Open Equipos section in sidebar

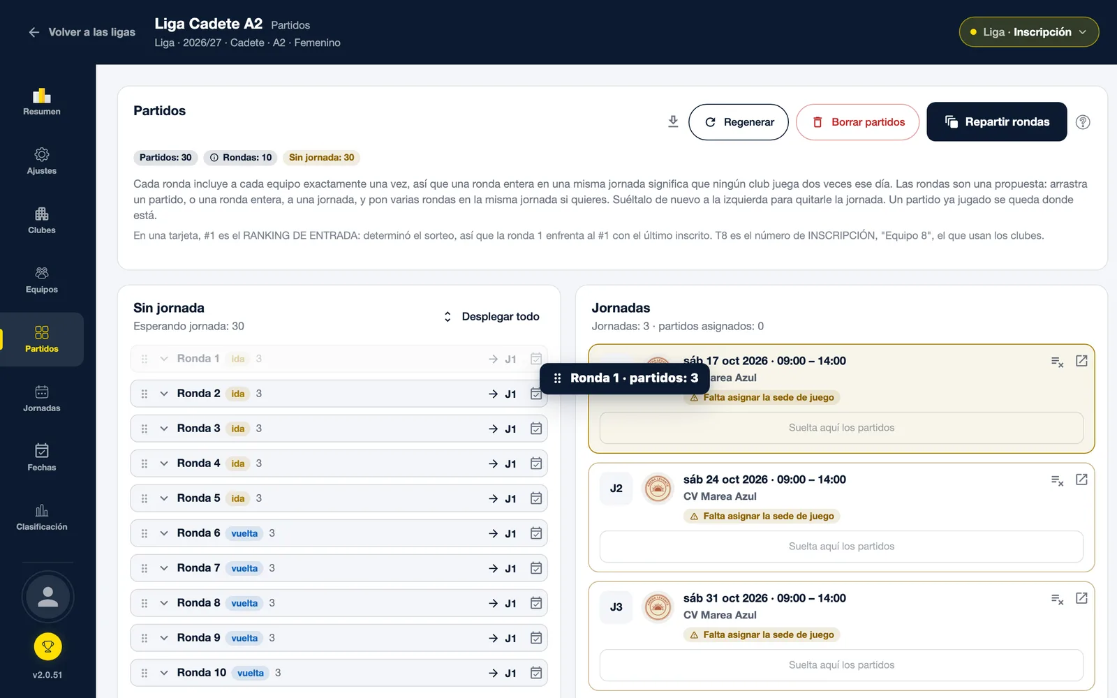[42, 281]
